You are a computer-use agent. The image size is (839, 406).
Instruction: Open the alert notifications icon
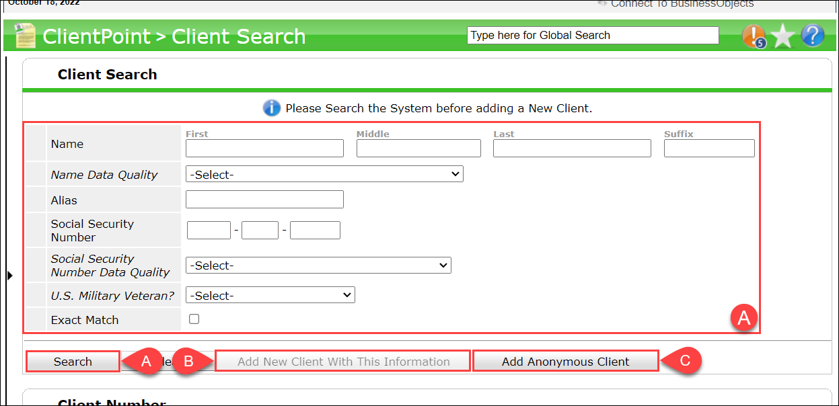pyautogui.click(x=754, y=36)
